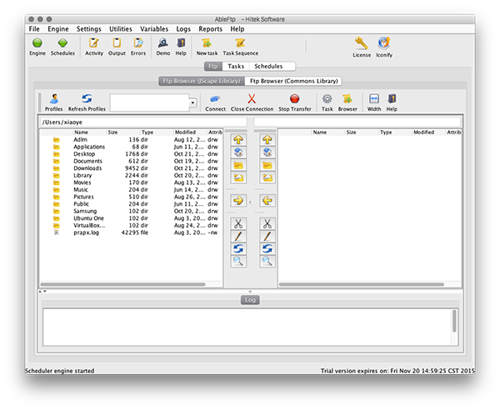Switch to the Tasks tab
This screenshot has width=500, height=410.
[x=236, y=67]
